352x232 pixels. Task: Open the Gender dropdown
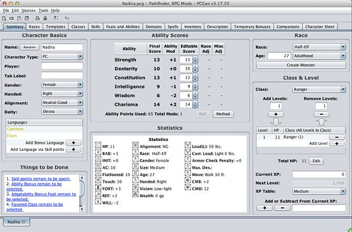click(x=62, y=85)
